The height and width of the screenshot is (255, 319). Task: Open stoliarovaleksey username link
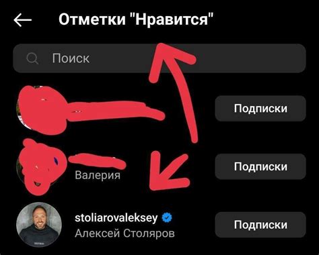click(x=116, y=217)
